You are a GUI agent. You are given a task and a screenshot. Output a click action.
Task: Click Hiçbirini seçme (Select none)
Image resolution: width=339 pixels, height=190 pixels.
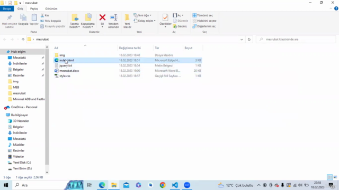tap(204, 21)
